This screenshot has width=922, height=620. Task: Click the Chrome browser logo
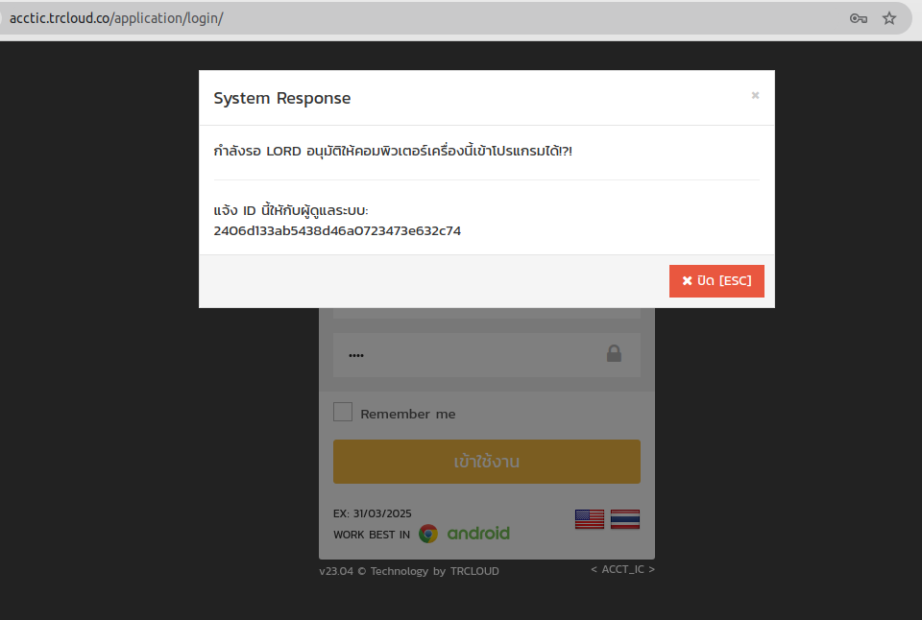[428, 534]
